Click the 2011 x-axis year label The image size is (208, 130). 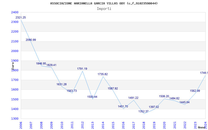click(72, 125)
